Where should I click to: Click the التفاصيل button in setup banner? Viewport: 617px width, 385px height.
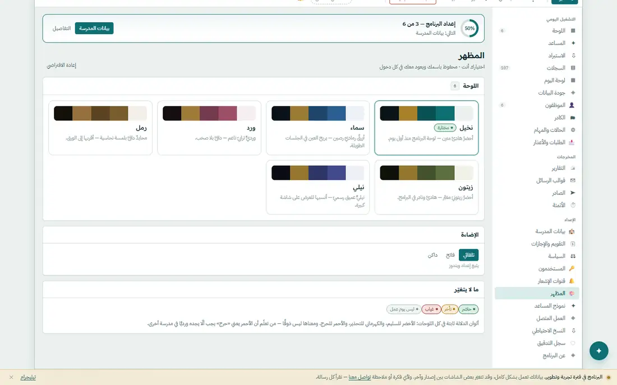pyautogui.click(x=61, y=29)
